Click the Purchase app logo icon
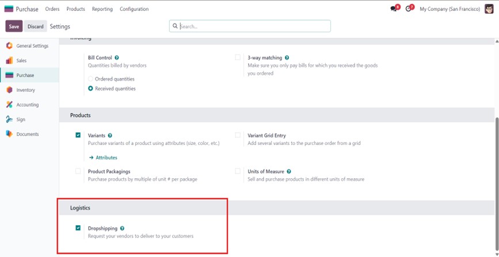499x257 pixels. pyautogui.click(x=9, y=9)
